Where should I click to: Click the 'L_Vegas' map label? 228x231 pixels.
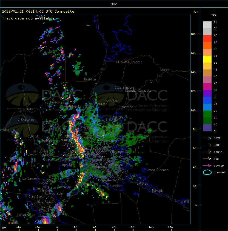32,154
